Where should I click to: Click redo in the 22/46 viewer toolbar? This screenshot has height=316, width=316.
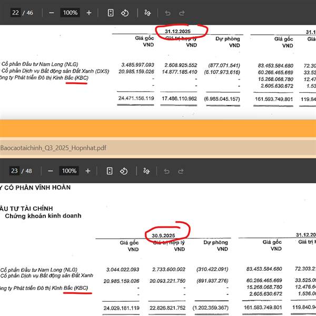pyautogui.click(x=182, y=13)
